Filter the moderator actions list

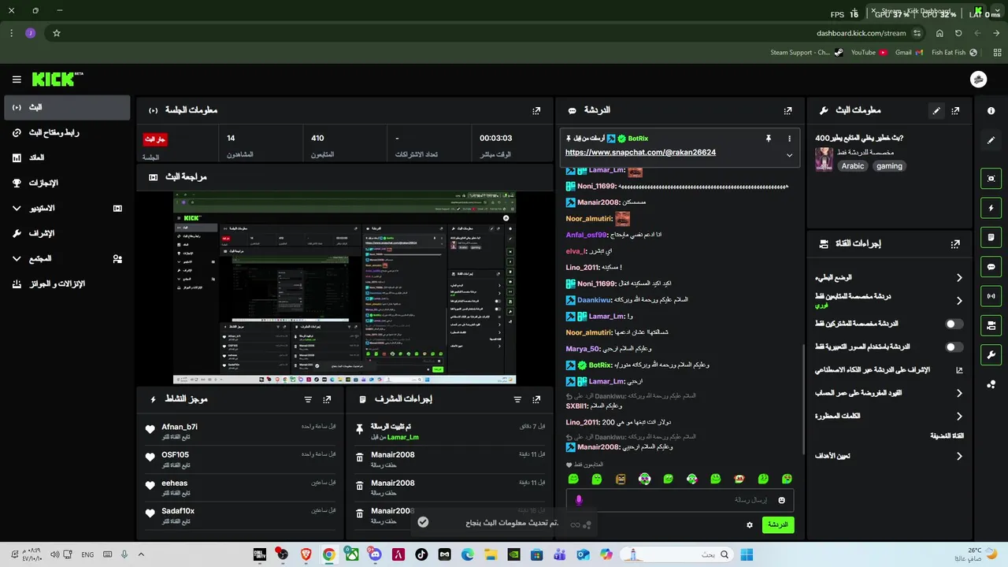point(517,400)
